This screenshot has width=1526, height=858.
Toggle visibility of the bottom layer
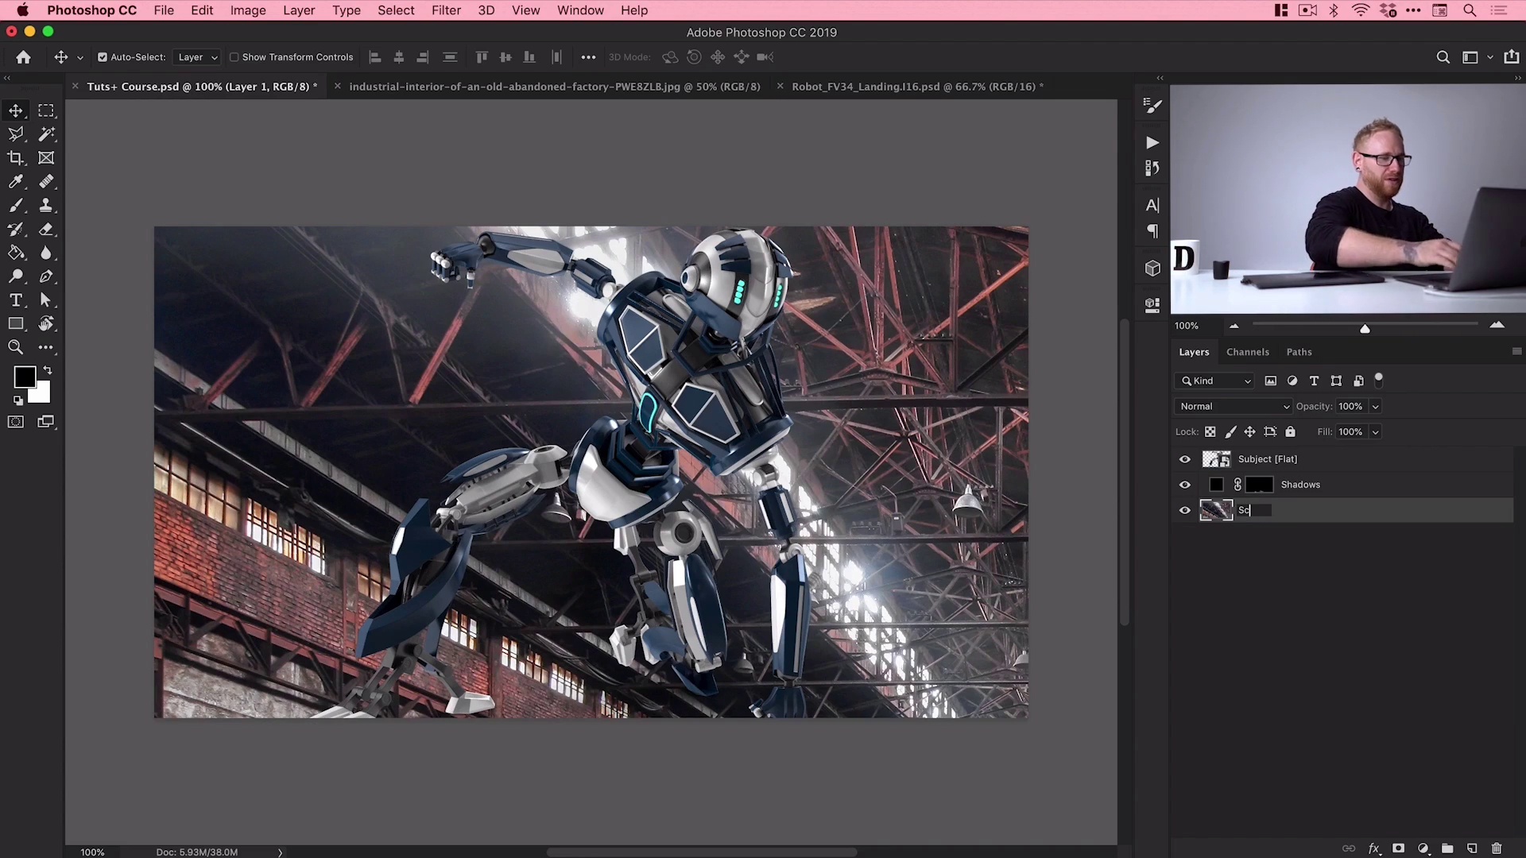coord(1185,510)
